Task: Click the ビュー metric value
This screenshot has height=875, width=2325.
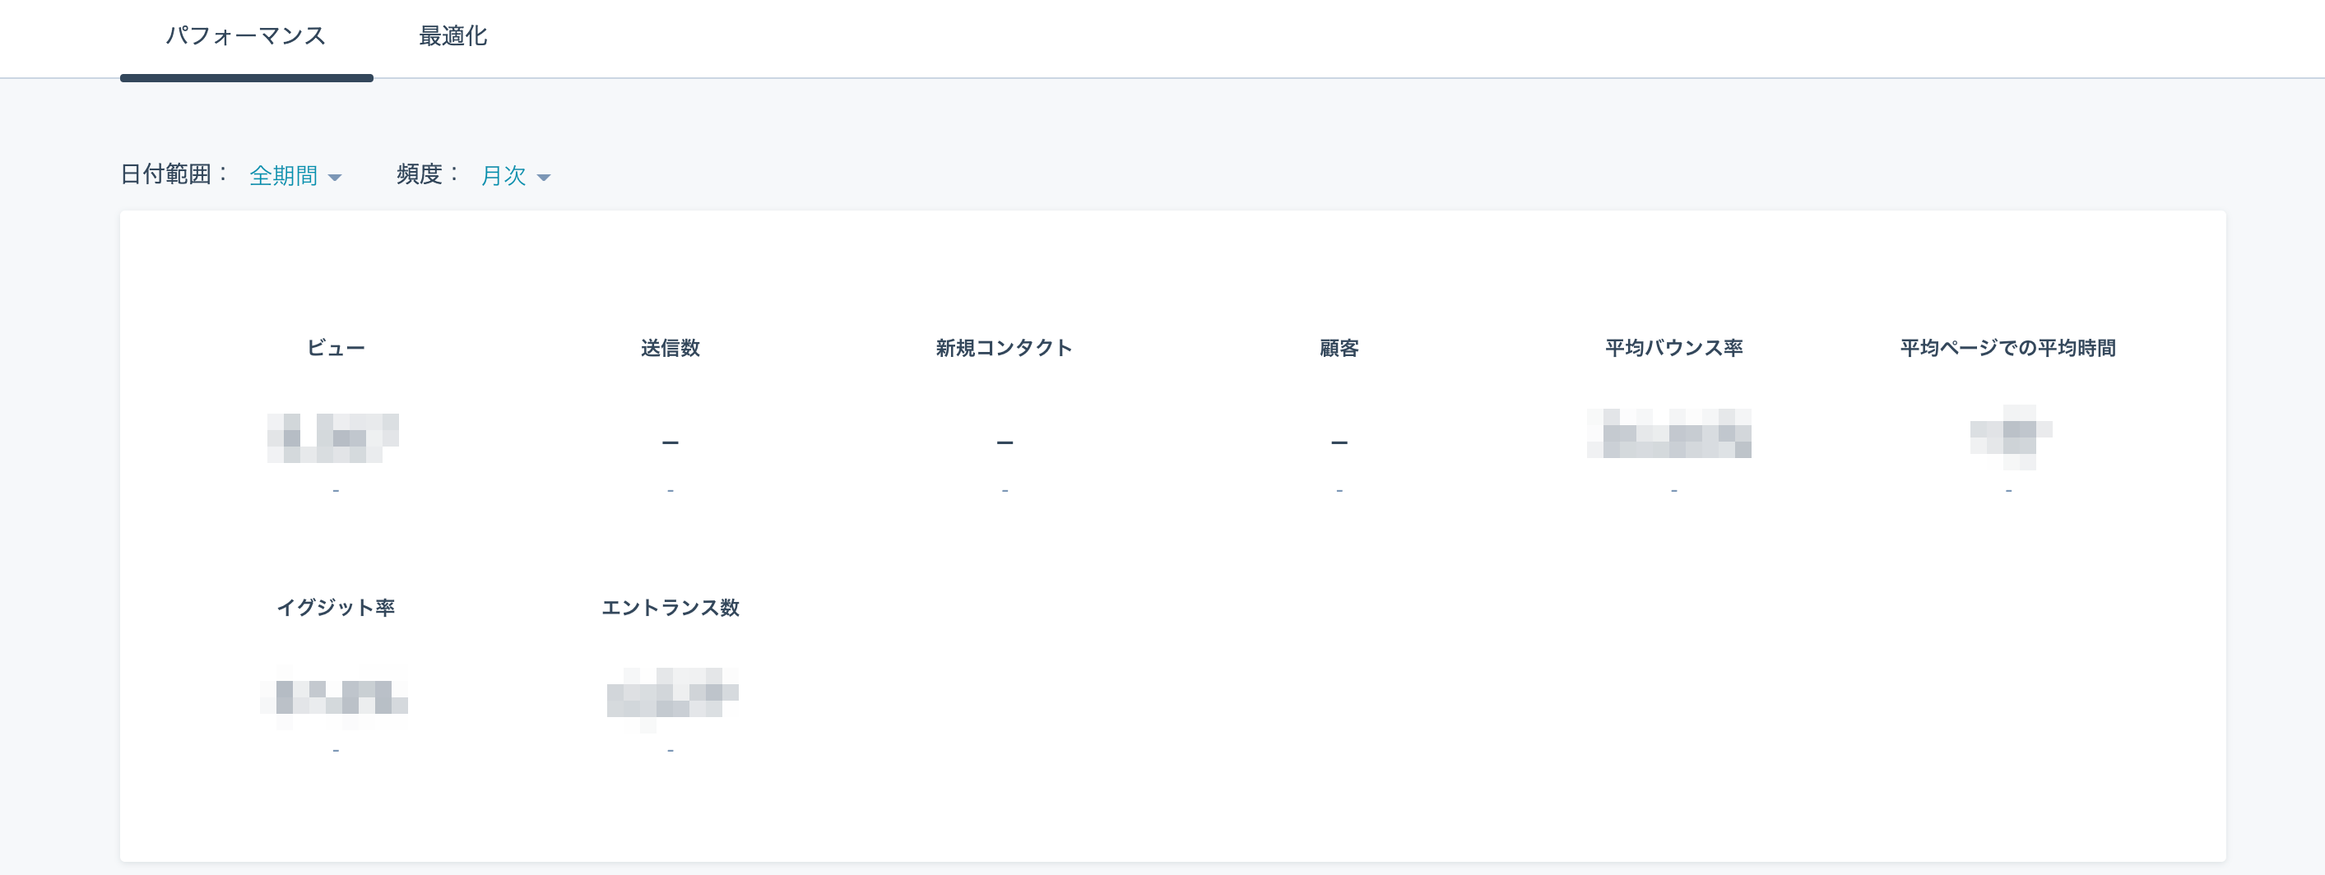Action: coord(335,439)
